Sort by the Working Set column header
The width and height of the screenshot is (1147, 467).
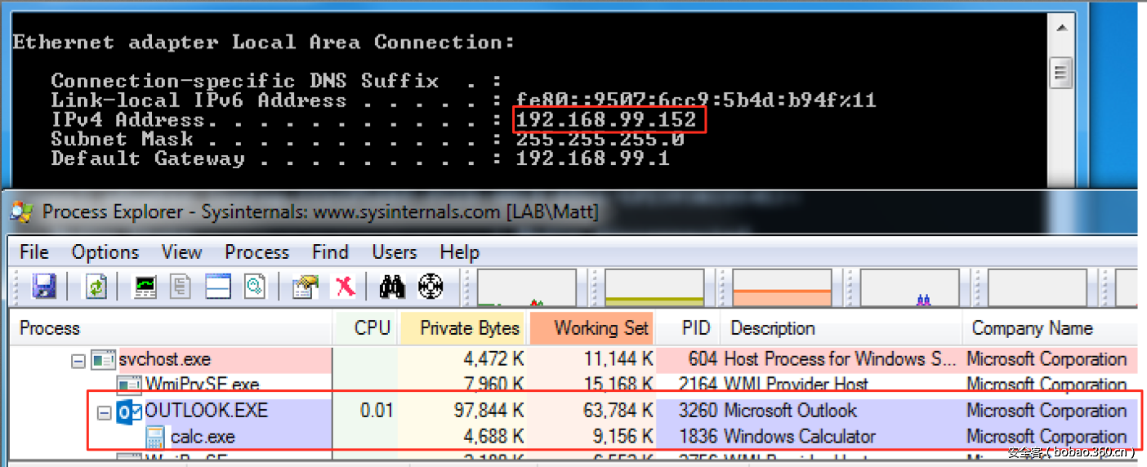coord(600,328)
